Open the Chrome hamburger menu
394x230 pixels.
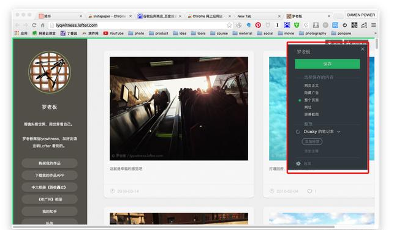click(374, 25)
